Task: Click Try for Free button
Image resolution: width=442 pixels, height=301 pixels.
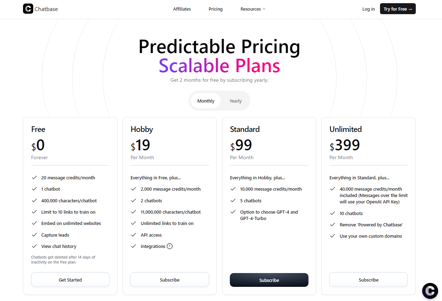Action: 398,9
